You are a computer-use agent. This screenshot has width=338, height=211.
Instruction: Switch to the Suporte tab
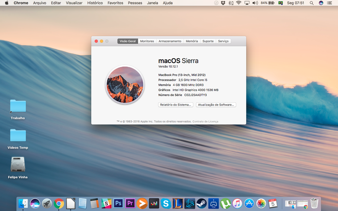click(x=208, y=41)
